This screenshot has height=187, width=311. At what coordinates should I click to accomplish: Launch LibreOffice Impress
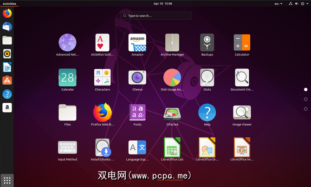tap(242, 147)
